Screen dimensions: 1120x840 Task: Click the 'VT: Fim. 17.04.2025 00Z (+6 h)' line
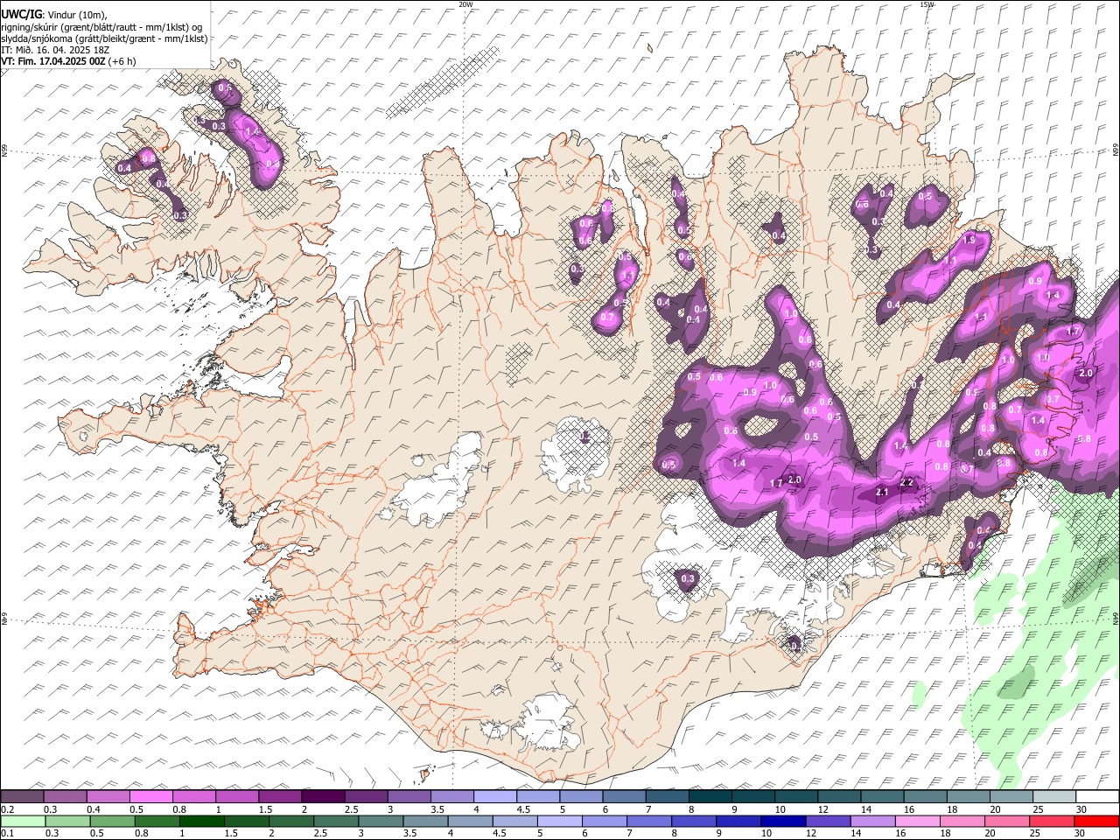[68, 61]
